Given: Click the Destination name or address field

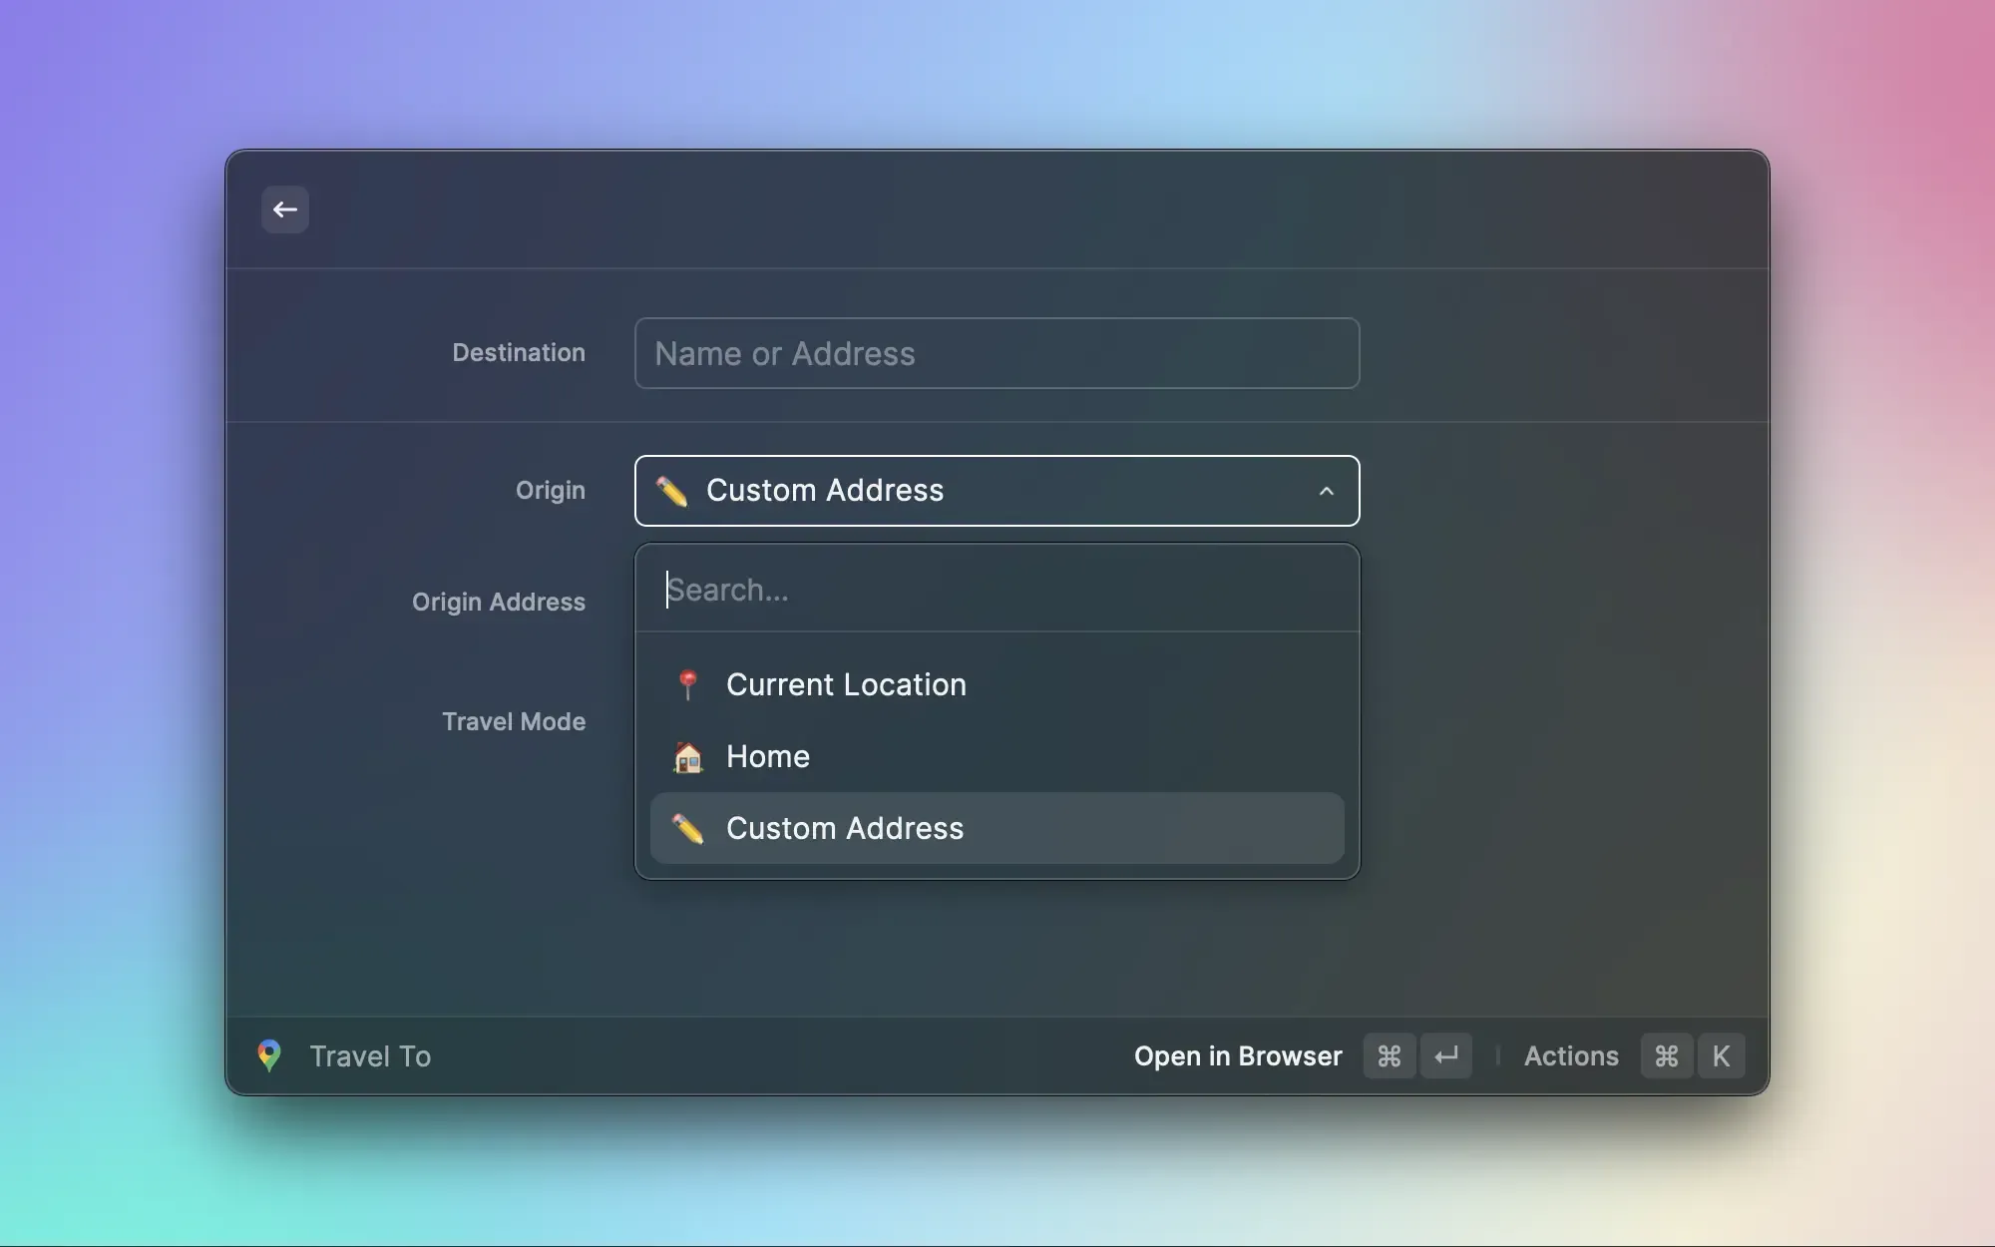Looking at the screenshot, I should [x=997, y=352].
